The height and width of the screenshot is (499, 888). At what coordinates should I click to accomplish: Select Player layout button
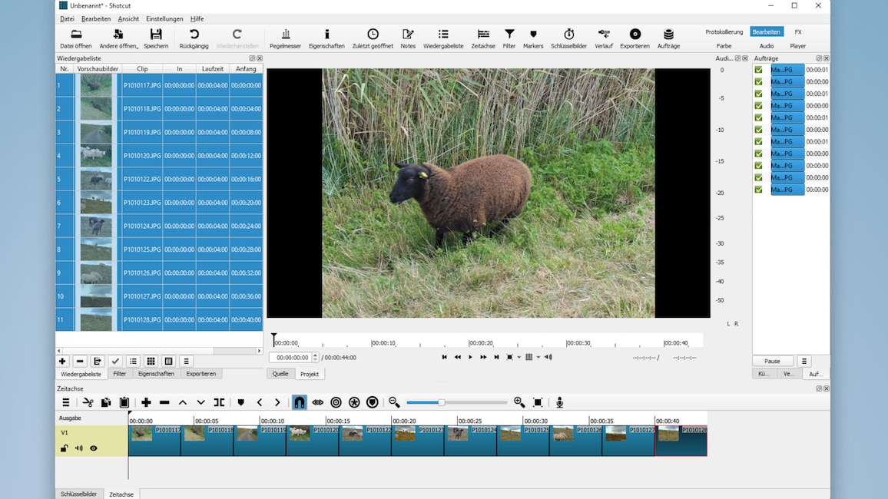coord(798,46)
